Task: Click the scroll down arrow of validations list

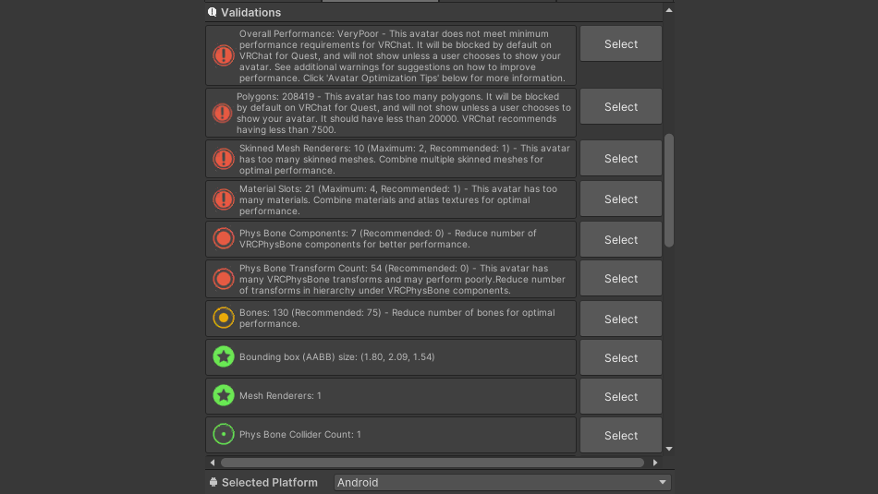Action: click(x=669, y=449)
